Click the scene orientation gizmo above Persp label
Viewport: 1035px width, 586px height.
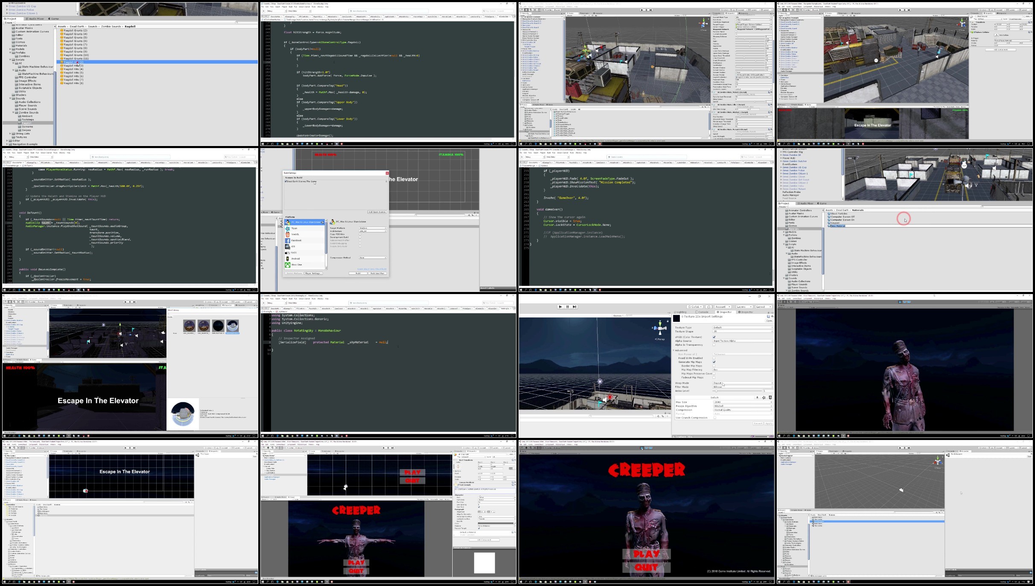[660, 328]
